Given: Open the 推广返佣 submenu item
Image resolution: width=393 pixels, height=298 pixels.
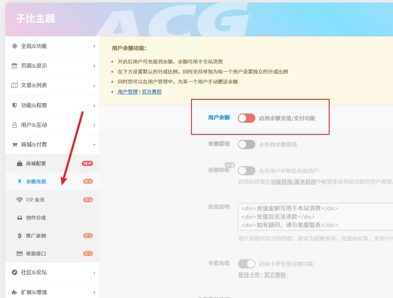Looking at the screenshot, I should coord(53,236).
